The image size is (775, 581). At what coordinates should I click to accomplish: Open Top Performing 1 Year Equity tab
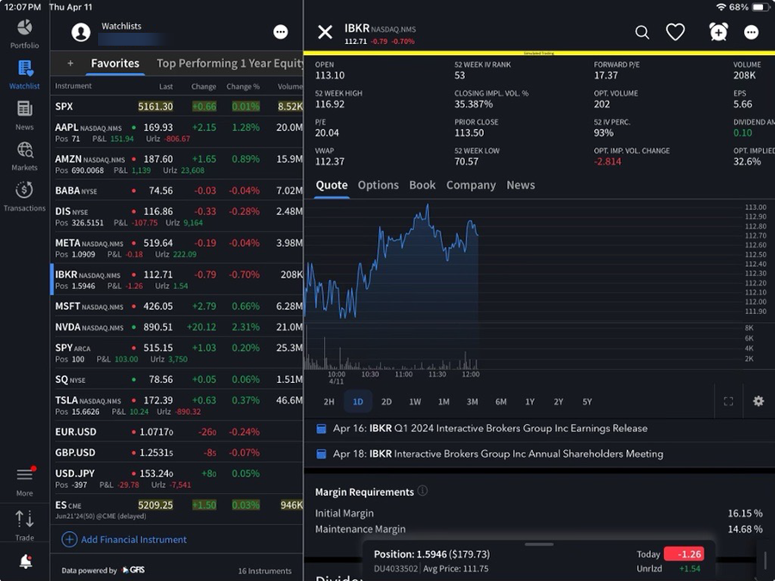pos(230,64)
